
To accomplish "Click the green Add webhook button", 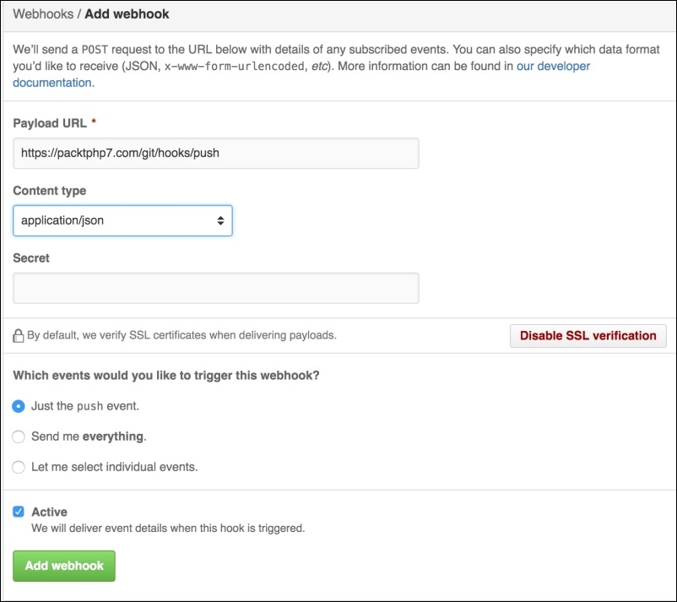I will [63, 566].
